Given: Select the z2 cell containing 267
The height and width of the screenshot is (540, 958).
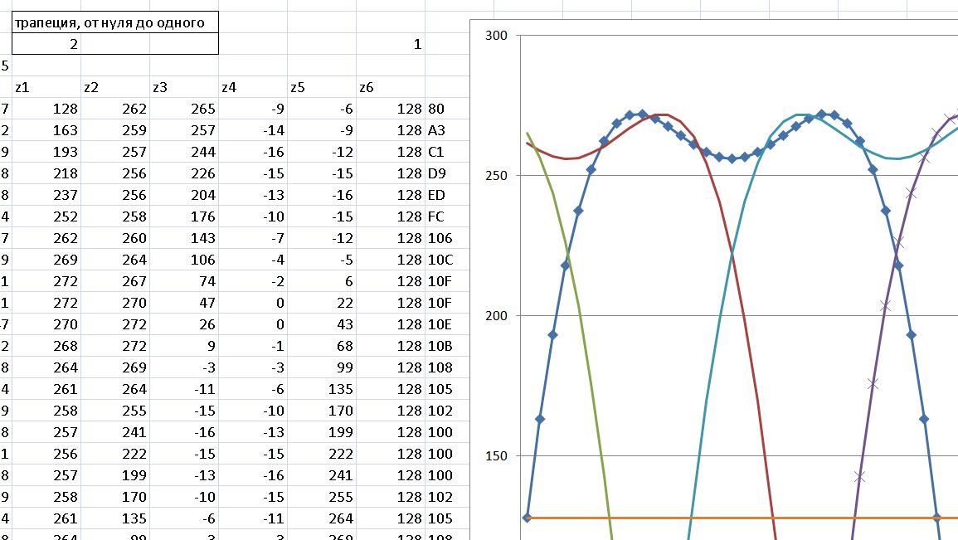Looking at the screenshot, I should 114,281.
